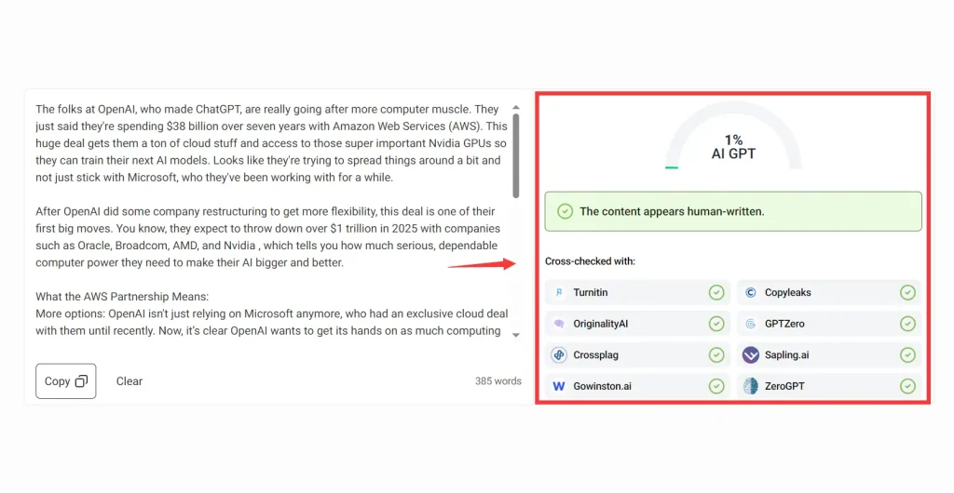Viewport: 954px width, 493px height.
Task: Click the Turnitin green check mark
Action: point(716,293)
